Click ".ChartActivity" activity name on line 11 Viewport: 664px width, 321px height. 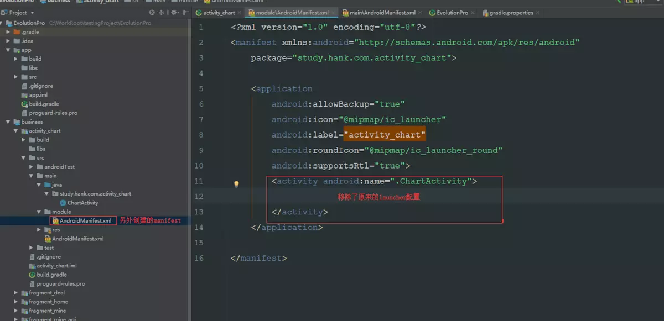(x=431, y=181)
